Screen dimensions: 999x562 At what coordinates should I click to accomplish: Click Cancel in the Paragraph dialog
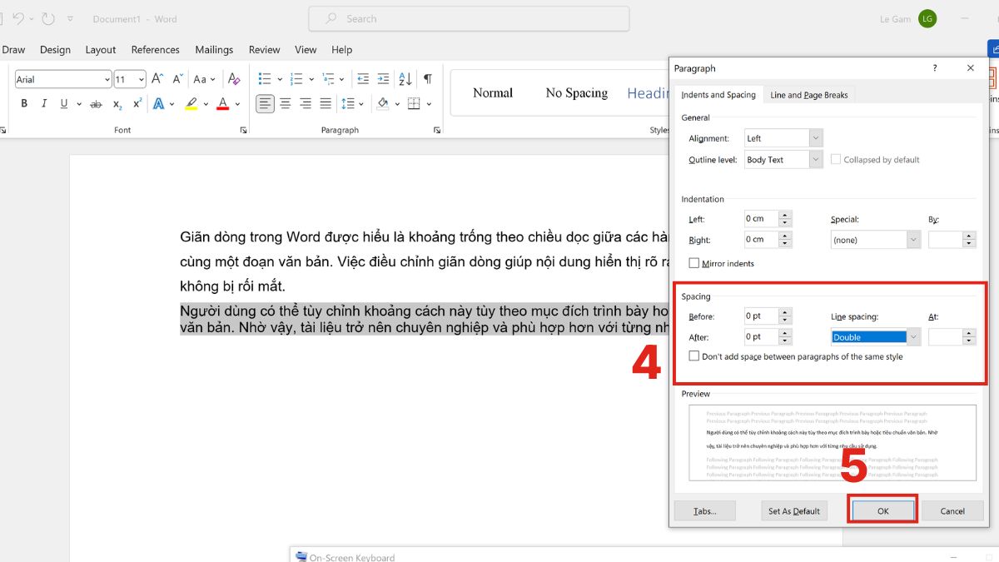(x=952, y=510)
